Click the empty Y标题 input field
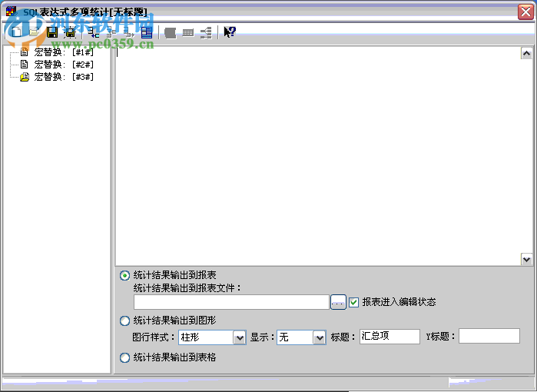The height and width of the screenshot is (392, 537). click(489, 336)
